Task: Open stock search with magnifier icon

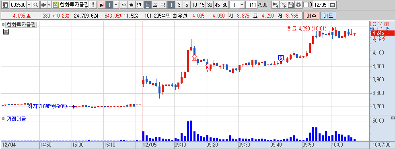Action: tap(35, 5)
